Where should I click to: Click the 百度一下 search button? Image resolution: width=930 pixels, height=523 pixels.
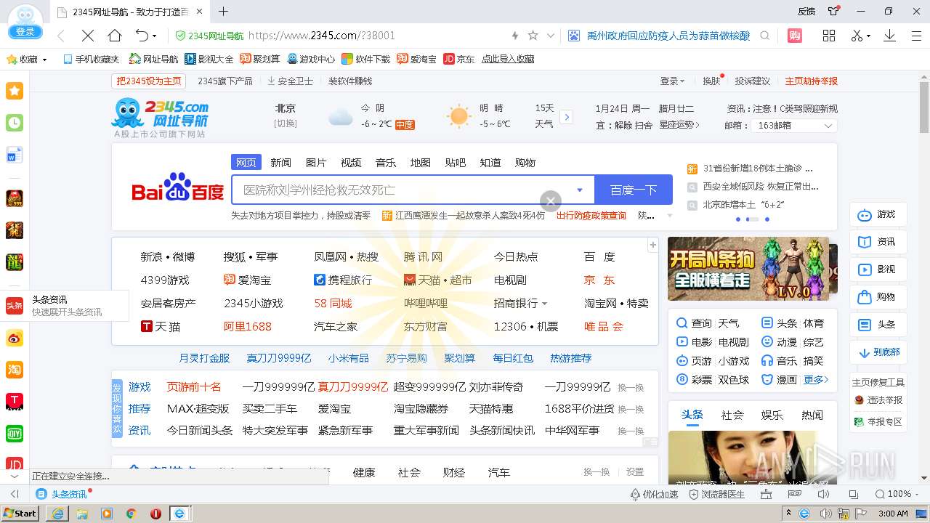tap(634, 190)
